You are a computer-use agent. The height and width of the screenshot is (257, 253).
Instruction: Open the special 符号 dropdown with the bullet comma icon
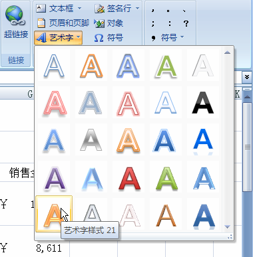(x=168, y=38)
